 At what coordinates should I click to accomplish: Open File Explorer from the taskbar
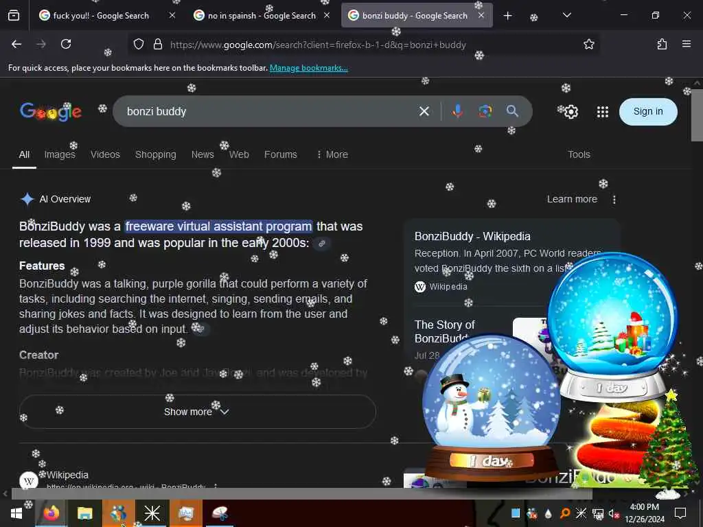84,513
